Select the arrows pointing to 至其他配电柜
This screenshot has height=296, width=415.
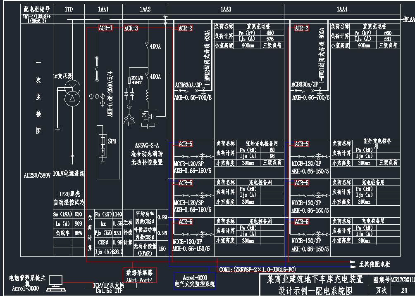(353, 264)
